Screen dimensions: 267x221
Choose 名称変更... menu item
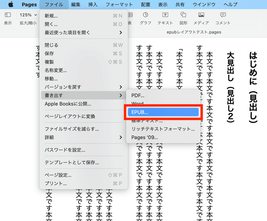coord(84,70)
